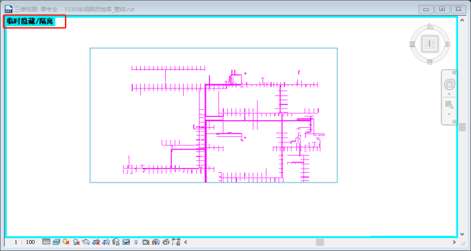Open the Show Rendering Dialog teapot icon
This screenshot has width=471, height=251.
(x=86, y=242)
